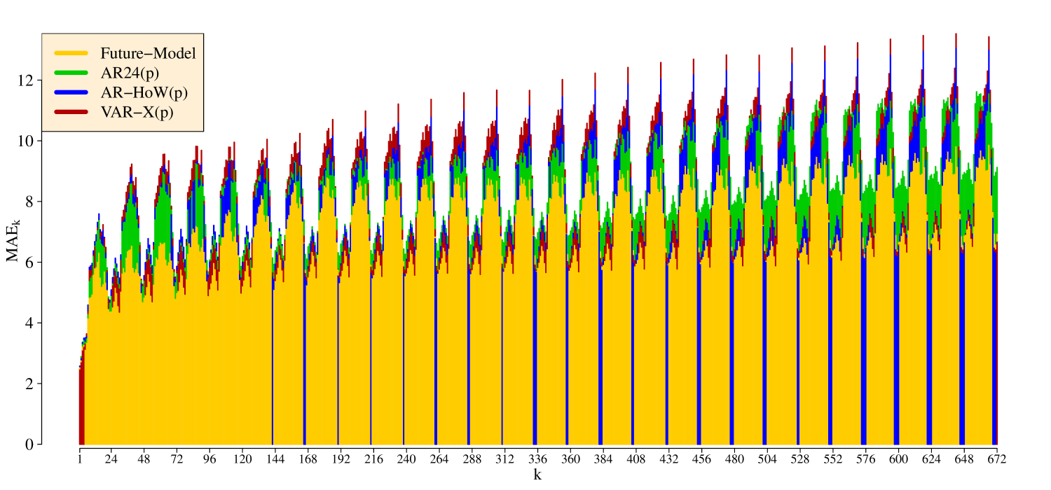Select the Future-Model legend label
Image resolution: width=1051 pixels, height=490 pixels.
point(147,53)
